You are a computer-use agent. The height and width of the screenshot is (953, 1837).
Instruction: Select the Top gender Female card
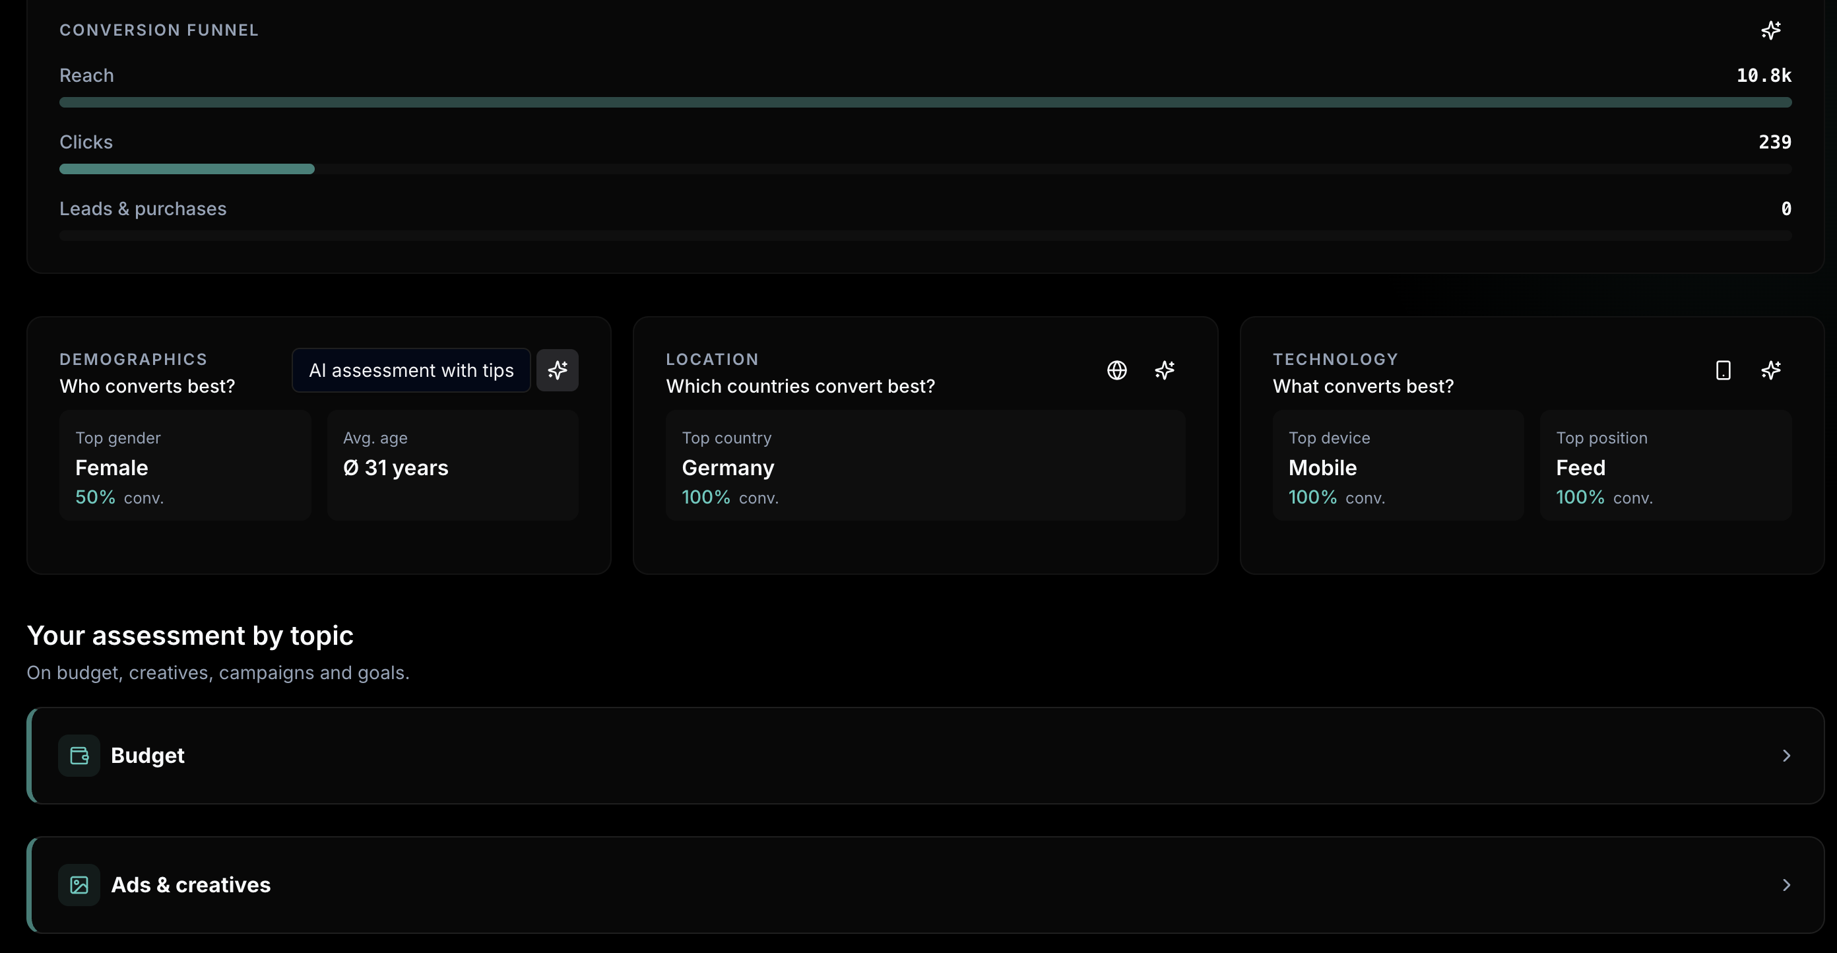[185, 465]
